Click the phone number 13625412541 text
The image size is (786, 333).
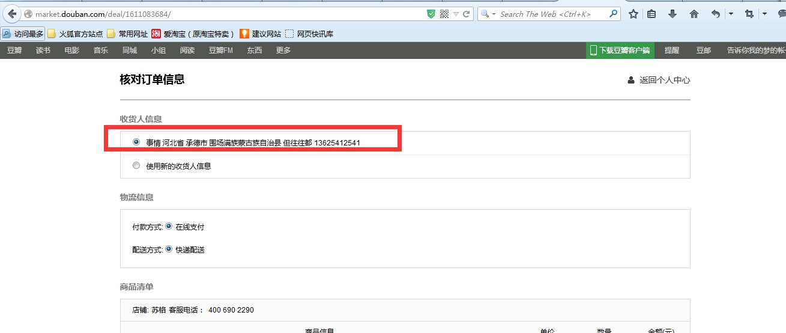[337, 142]
